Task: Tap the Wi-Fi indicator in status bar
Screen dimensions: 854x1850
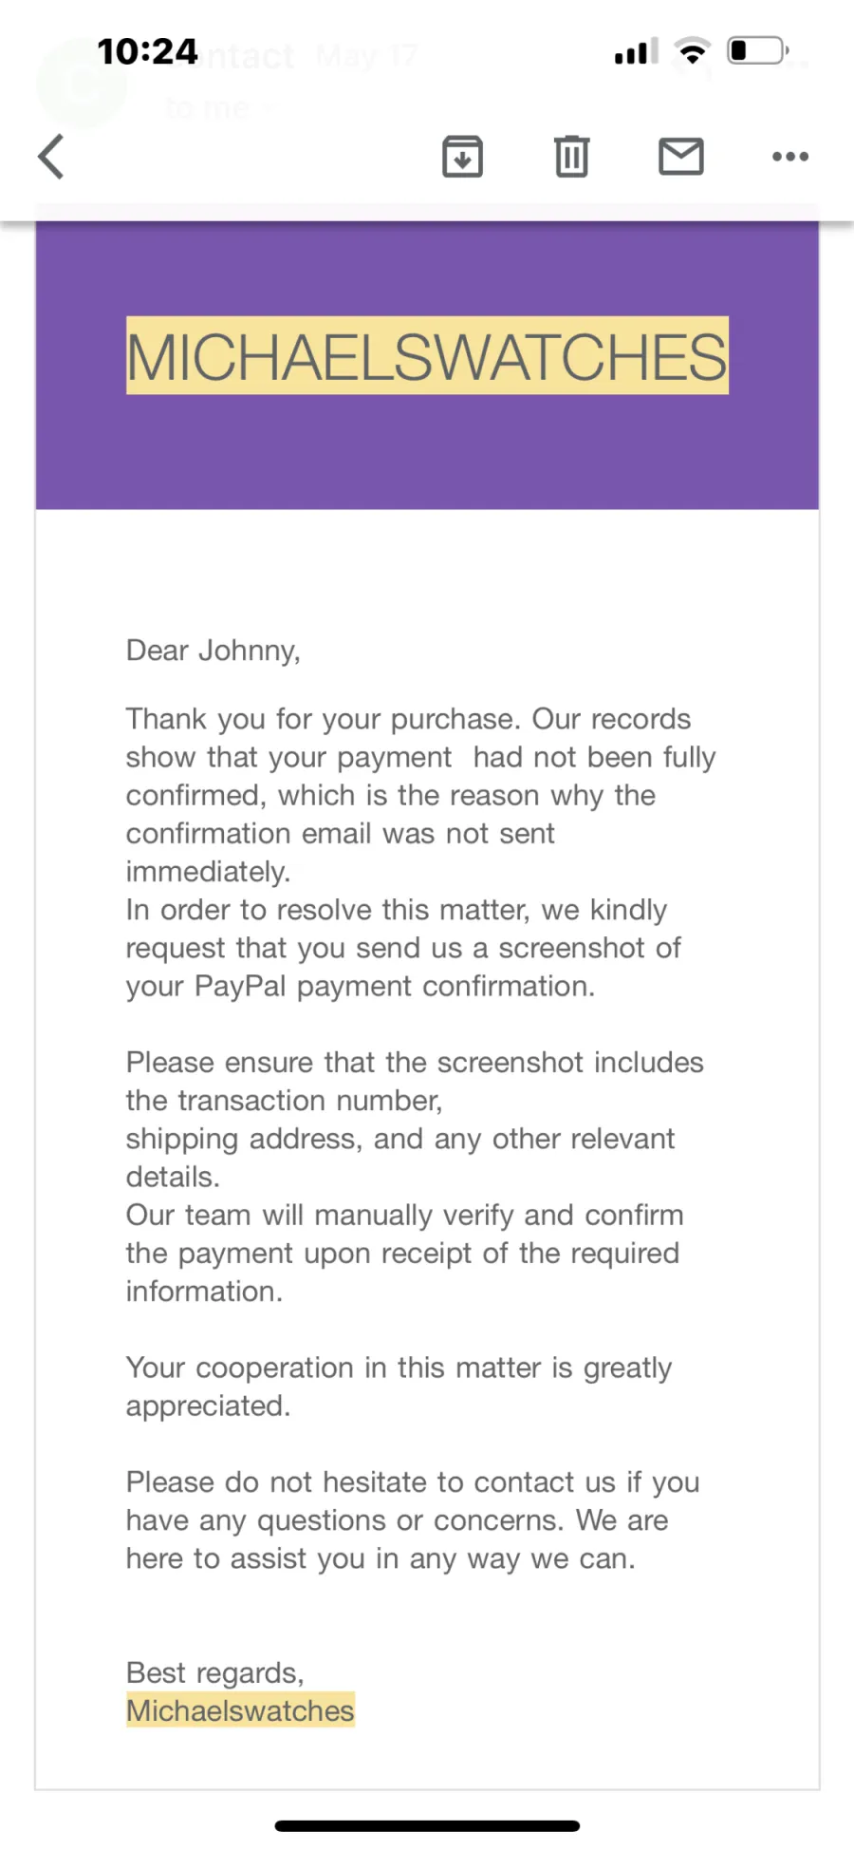Action: (693, 50)
